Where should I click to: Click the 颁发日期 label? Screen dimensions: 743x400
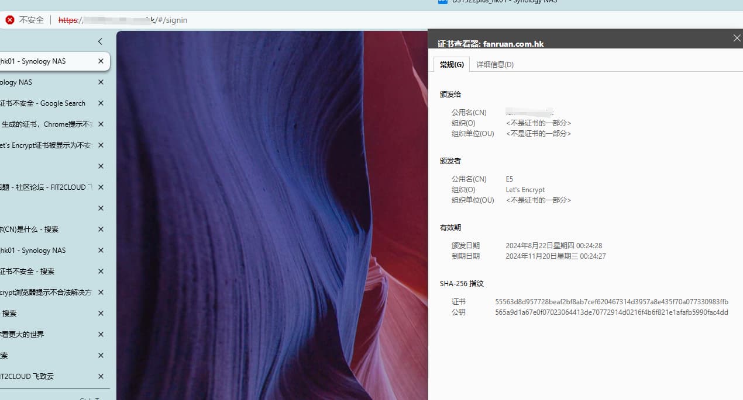(466, 246)
